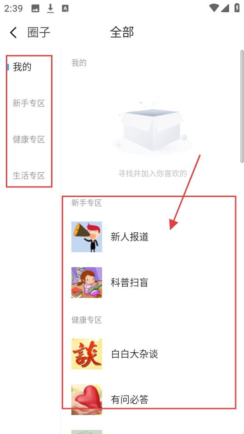
Task: Select the 我的 sidebar tab
Action: coord(22,67)
